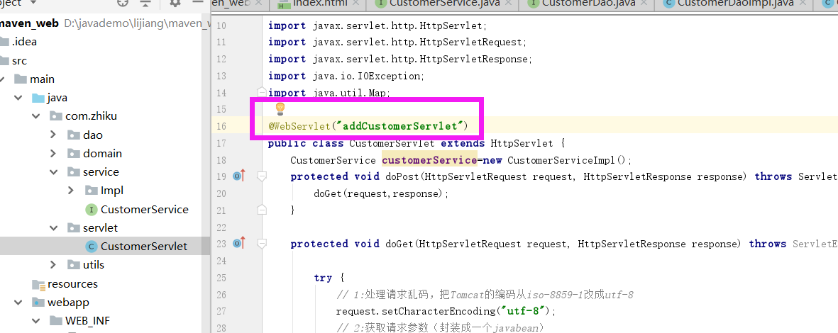Click the import java.io.IOException line
Image resolution: width=838 pixels, height=333 pixels.
pos(346,76)
